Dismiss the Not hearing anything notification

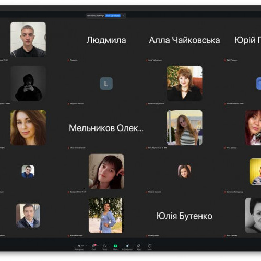(123, 16)
